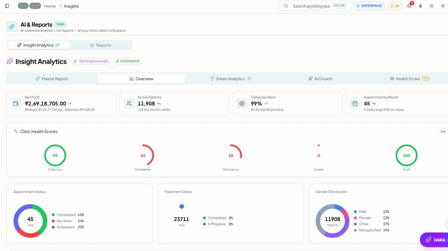Screen dimensions: 448x251
Task: Open the AI Growth tab
Action: pos(320,79)
